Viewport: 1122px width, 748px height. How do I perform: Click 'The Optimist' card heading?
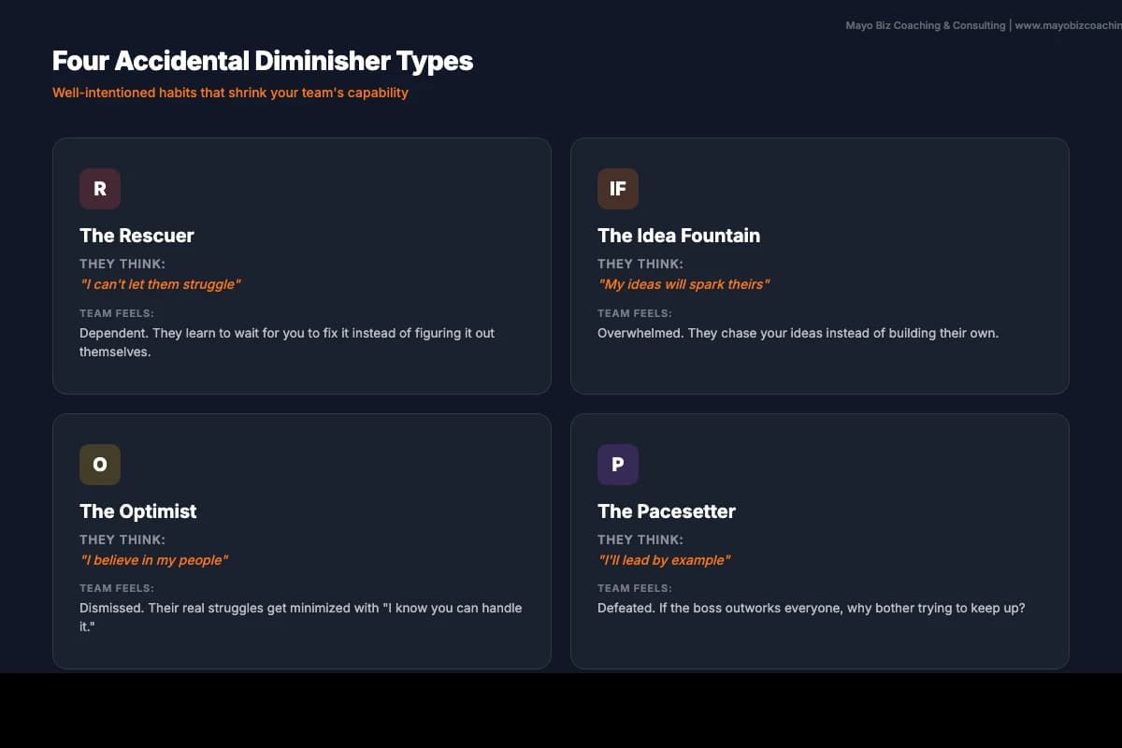point(138,511)
